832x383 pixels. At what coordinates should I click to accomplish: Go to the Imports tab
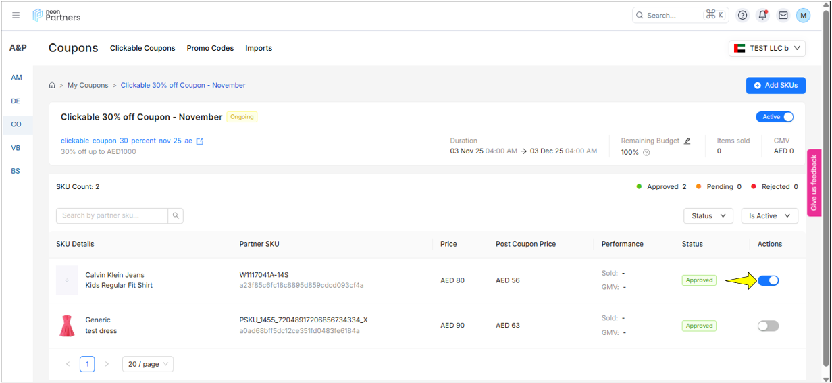point(259,48)
